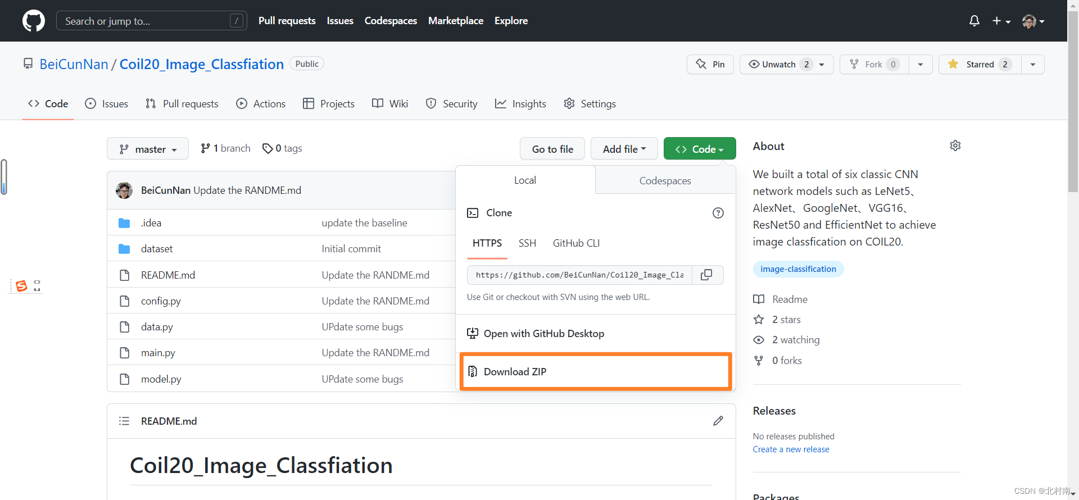Image resolution: width=1079 pixels, height=500 pixels.
Task: Pin this repository
Action: tap(710, 64)
